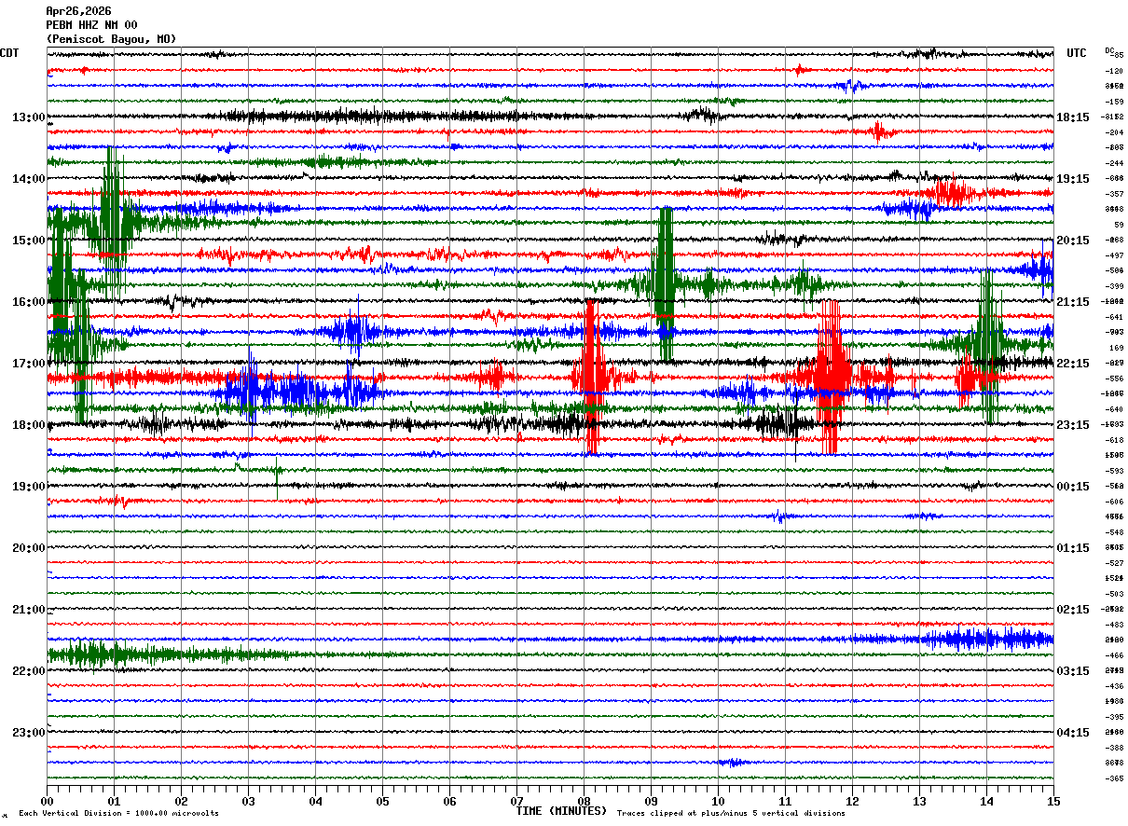Click the traces clipped note at the bottom
Image resolution: width=1128 pixels, height=826 pixels.
tap(731, 813)
